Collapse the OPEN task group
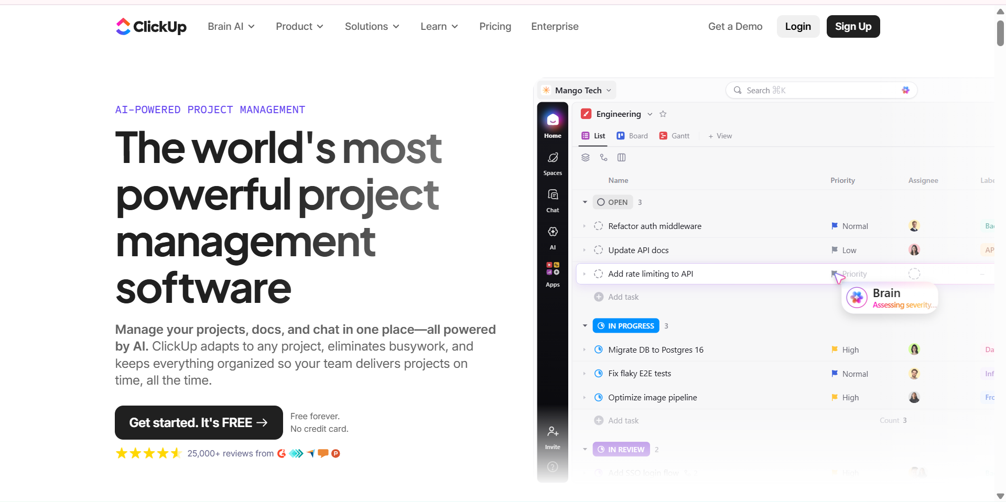1006x502 pixels. click(585, 202)
